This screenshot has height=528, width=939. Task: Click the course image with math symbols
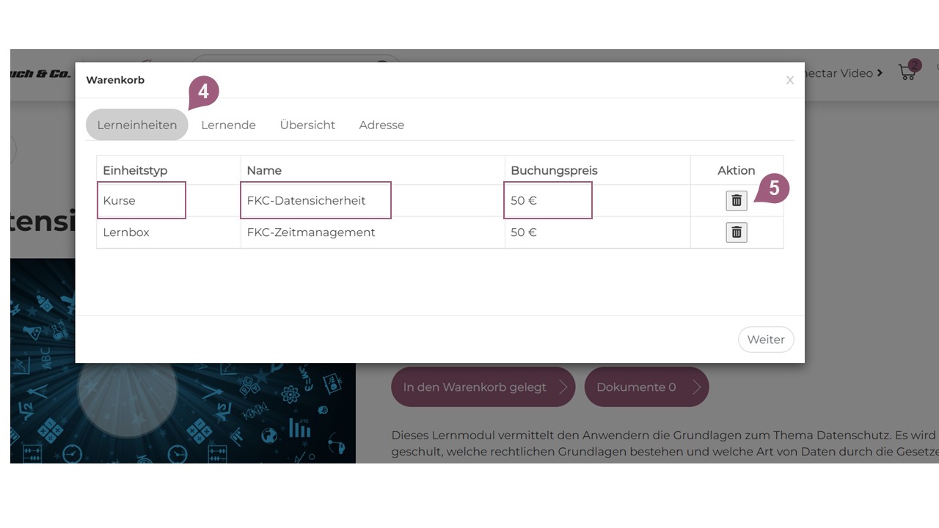coord(183,414)
